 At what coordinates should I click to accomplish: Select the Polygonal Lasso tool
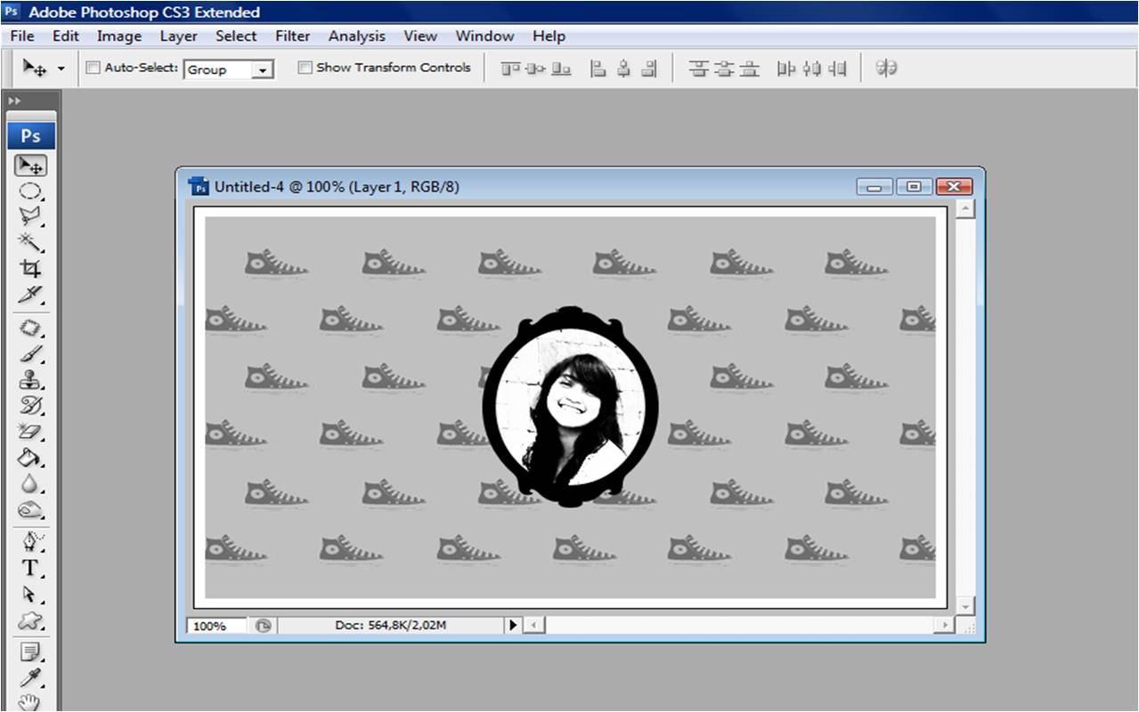pyautogui.click(x=30, y=216)
